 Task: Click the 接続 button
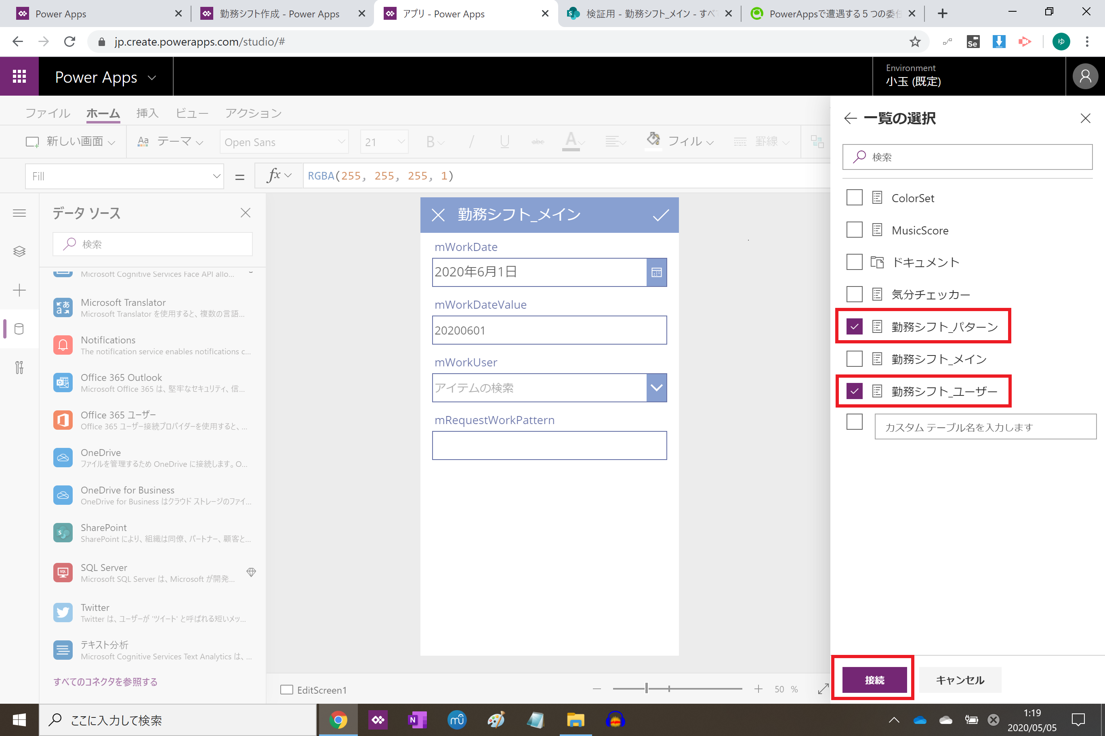point(874,680)
